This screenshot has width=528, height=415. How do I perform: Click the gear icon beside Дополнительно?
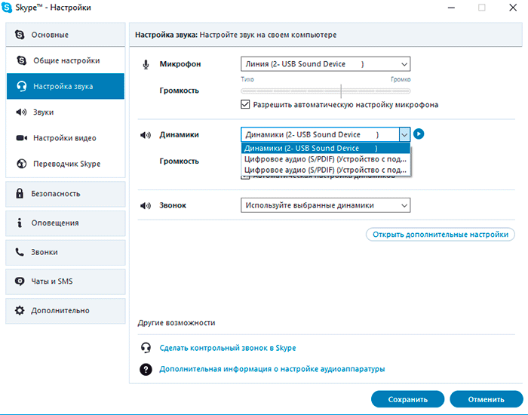pos(20,310)
